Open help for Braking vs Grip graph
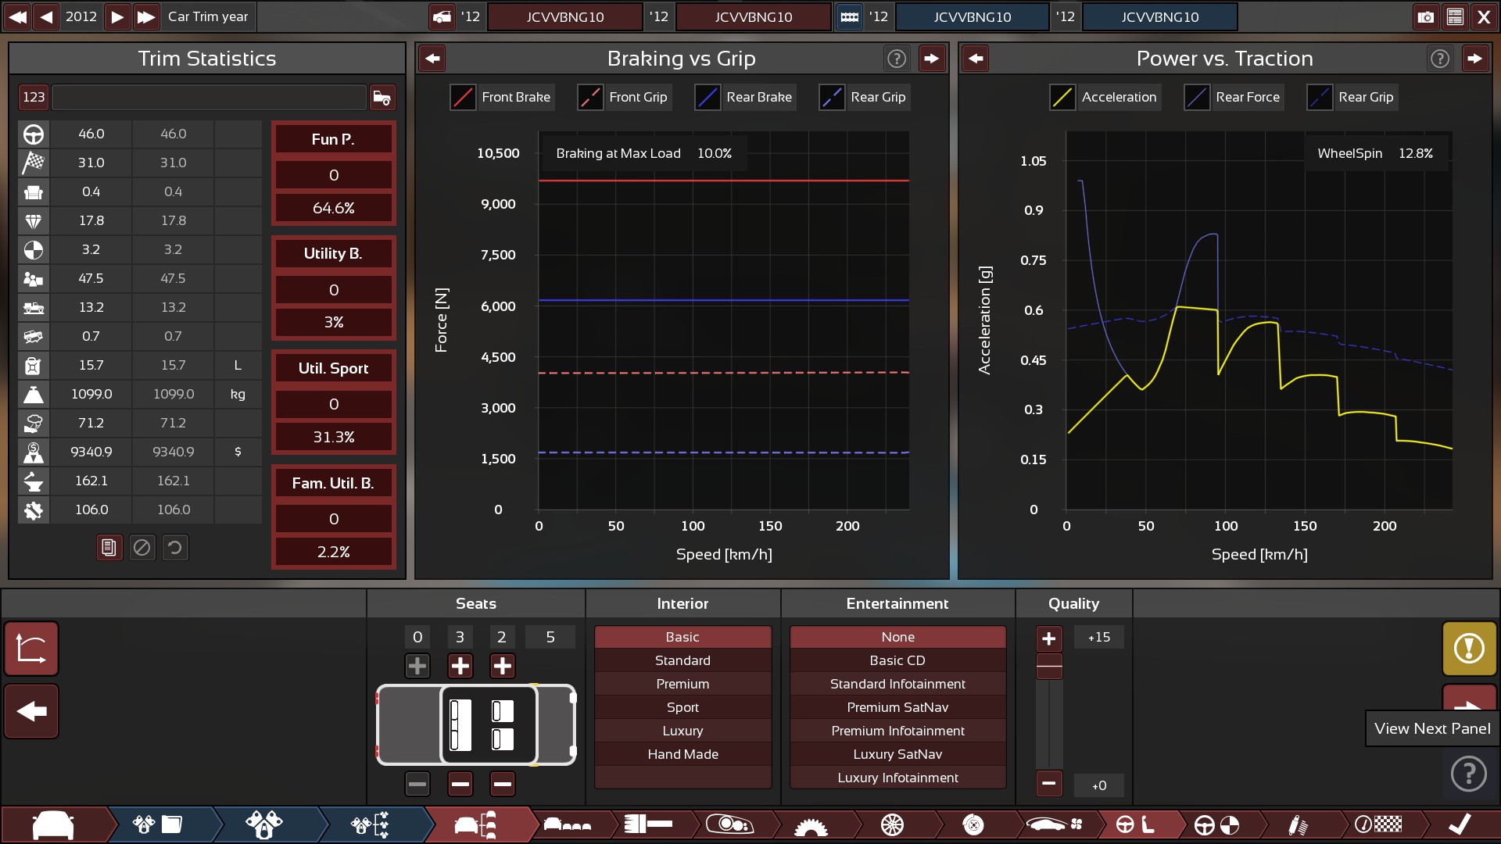This screenshot has width=1501, height=844. tap(897, 59)
